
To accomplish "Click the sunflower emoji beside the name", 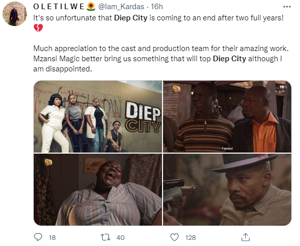I will [91, 7].
